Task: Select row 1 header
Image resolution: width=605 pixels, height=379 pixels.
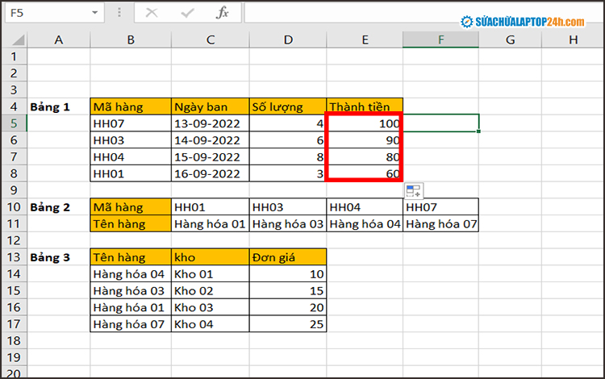Action: click(14, 56)
